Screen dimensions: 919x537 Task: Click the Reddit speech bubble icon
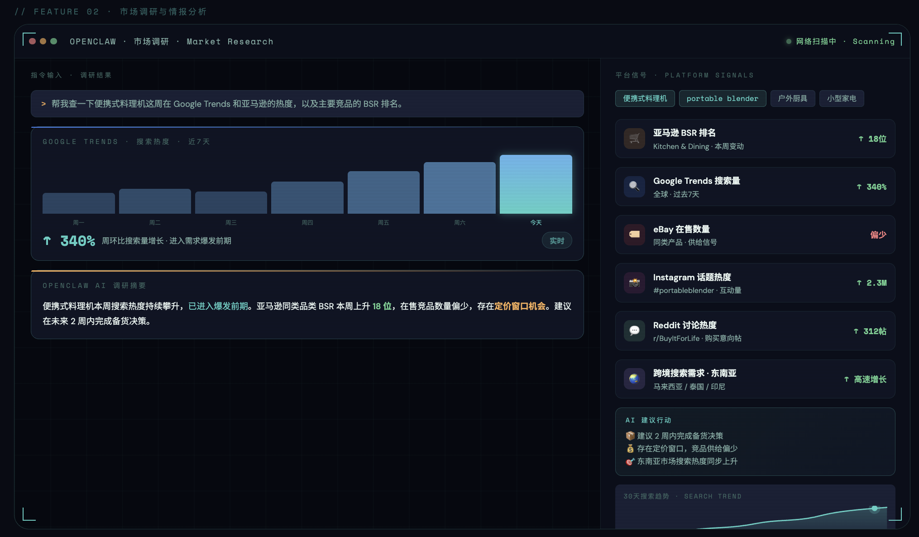pos(634,331)
